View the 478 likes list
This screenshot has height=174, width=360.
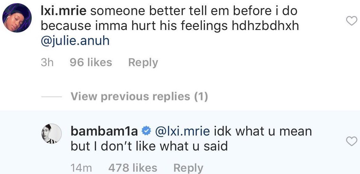click(132, 168)
